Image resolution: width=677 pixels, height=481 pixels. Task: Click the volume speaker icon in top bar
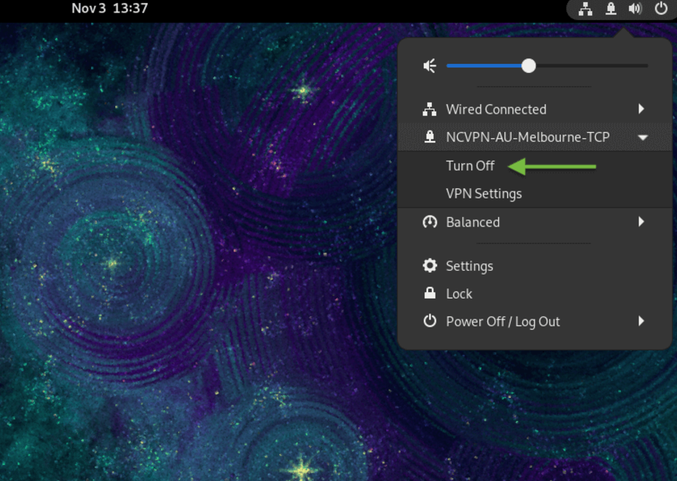635,9
